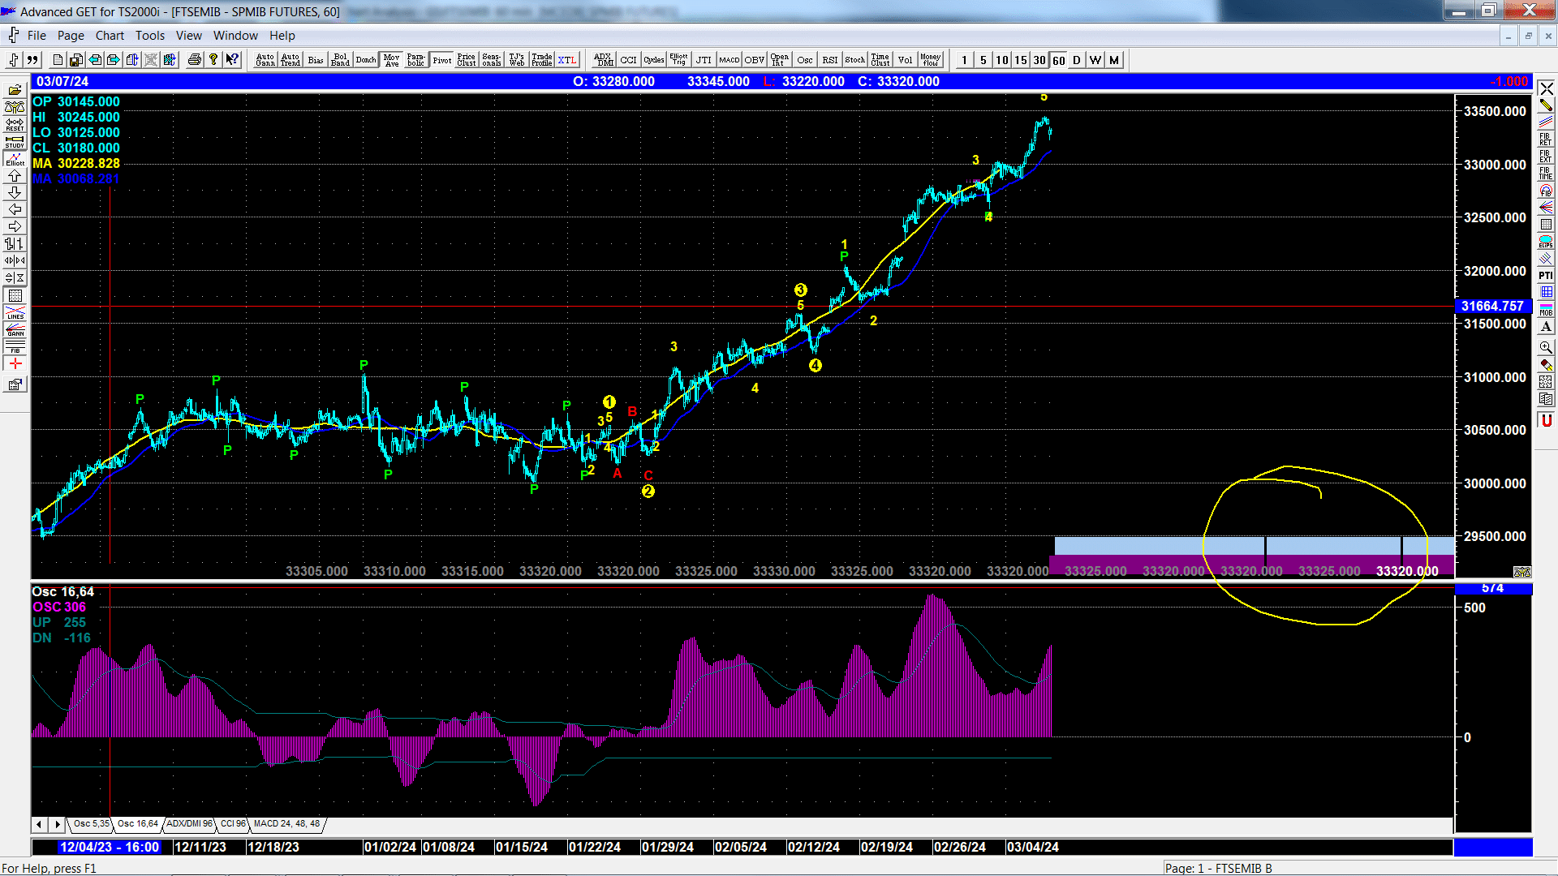Viewport: 1558px width, 876px height.
Task: Add the Stochastic indicator
Action: 855,60
